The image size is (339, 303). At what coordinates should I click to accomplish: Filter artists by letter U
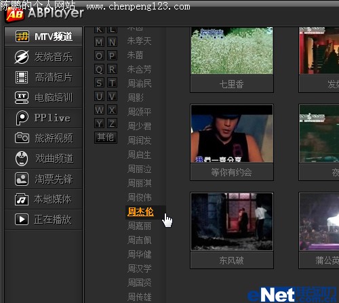coord(99,96)
